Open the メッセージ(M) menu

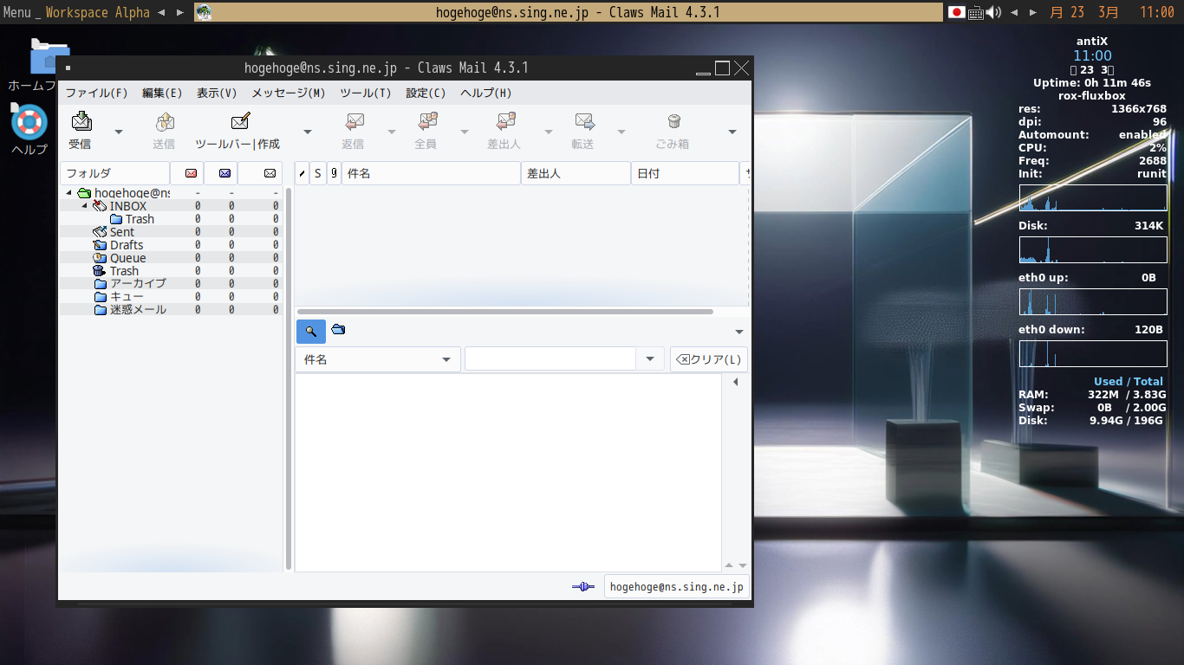(288, 93)
